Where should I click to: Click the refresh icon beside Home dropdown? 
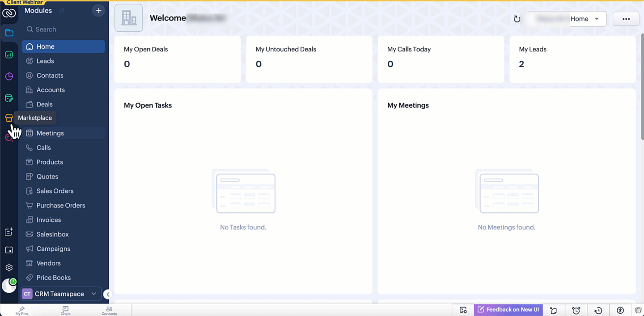click(x=517, y=19)
